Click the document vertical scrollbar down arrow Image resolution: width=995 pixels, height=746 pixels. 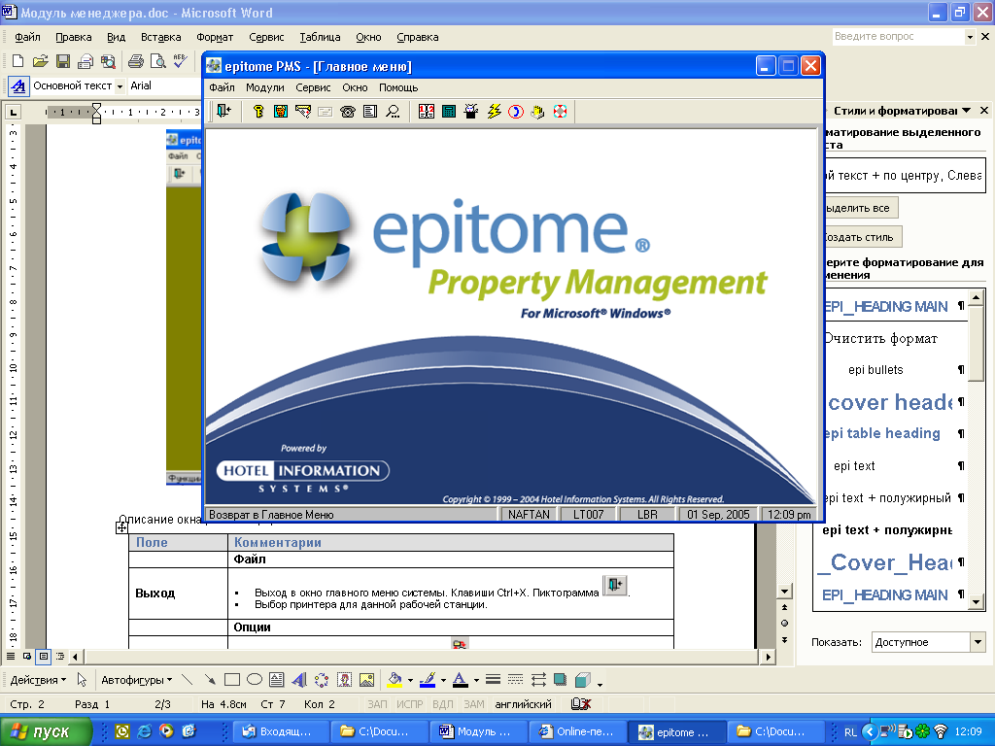point(785,592)
